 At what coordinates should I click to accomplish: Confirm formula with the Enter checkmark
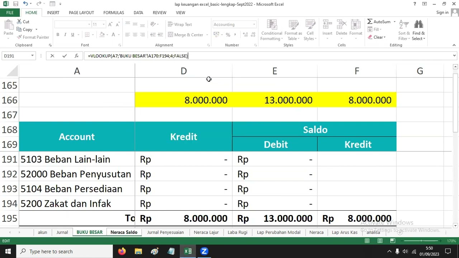(x=65, y=56)
